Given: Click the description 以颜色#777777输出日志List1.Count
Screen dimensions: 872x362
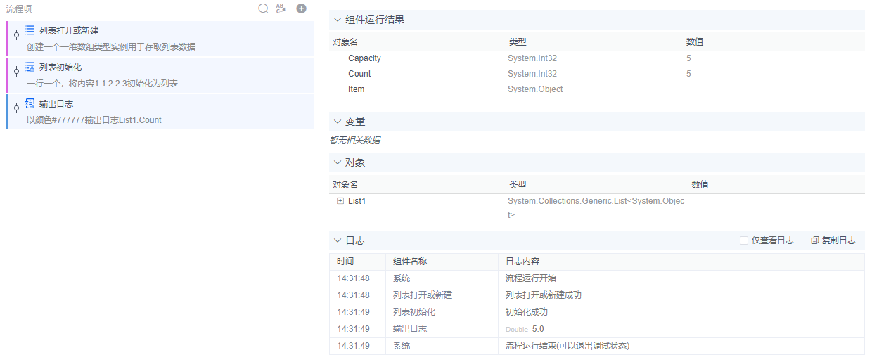Looking at the screenshot, I should pyautogui.click(x=94, y=120).
